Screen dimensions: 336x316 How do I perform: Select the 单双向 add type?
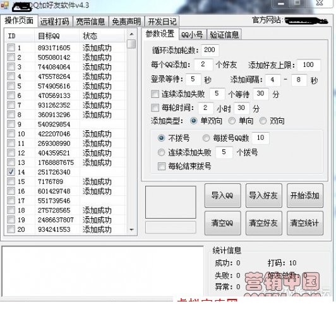click(194, 121)
